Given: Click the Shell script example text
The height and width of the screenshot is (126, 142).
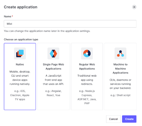Looking at the screenshot, I should (120, 95).
